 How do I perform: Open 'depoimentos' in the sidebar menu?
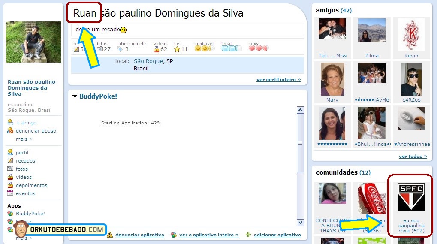point(31,185)
